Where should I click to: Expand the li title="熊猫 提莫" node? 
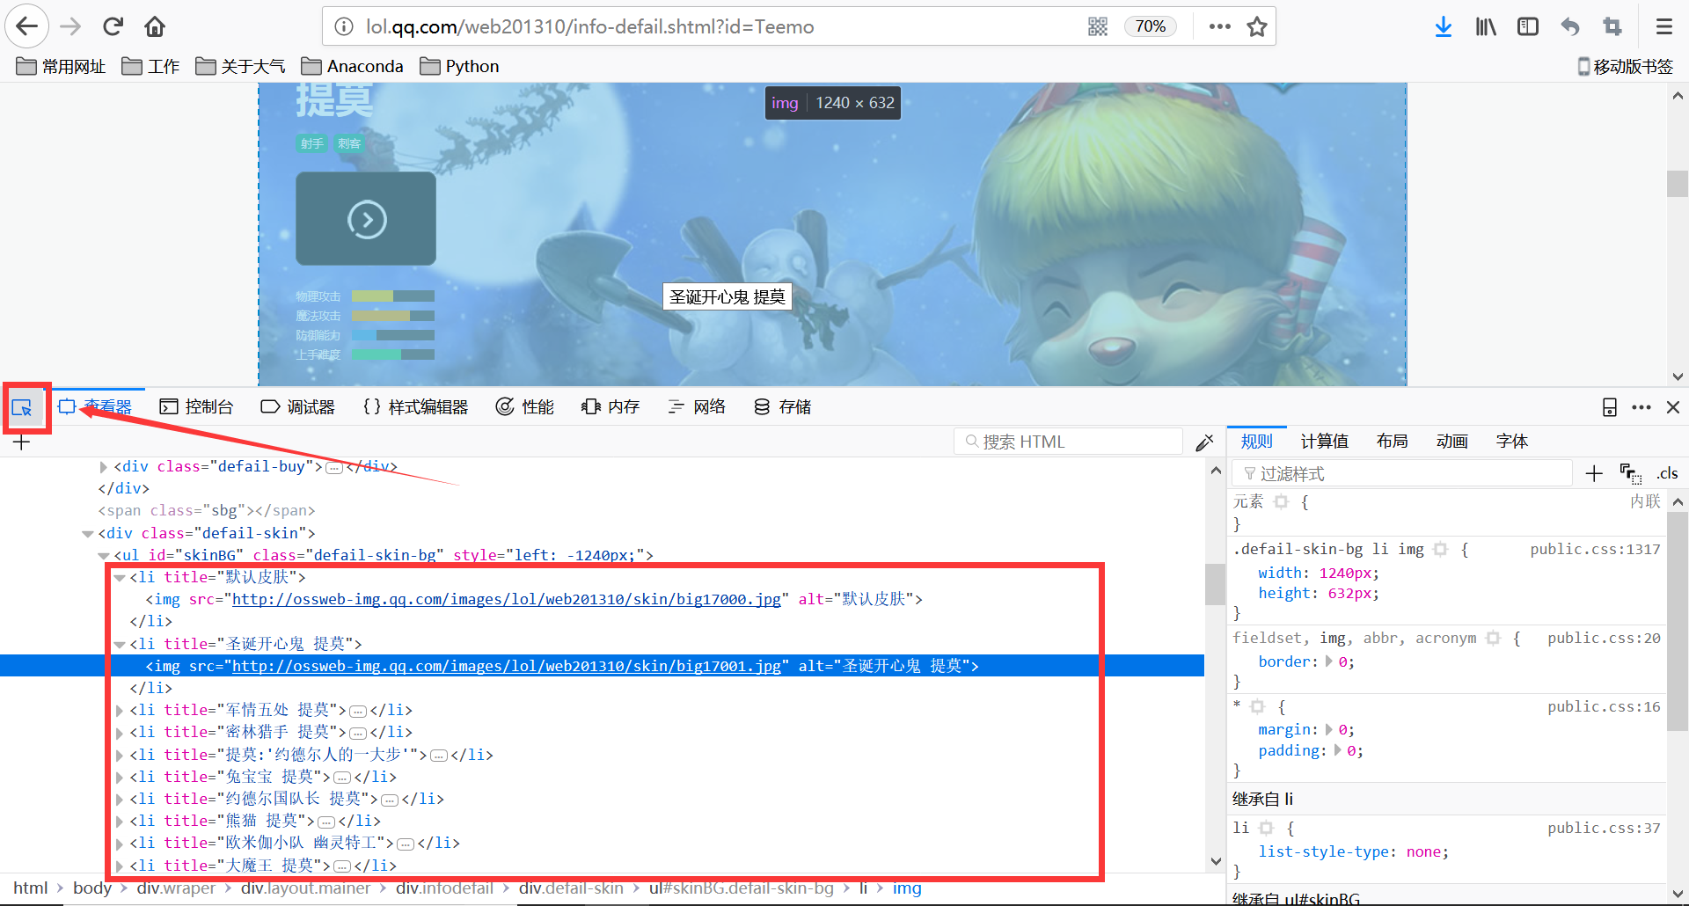tap(120, 822)
